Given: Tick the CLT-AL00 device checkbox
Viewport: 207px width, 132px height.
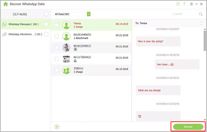Looking at the screenshot, I should [46, 14].
